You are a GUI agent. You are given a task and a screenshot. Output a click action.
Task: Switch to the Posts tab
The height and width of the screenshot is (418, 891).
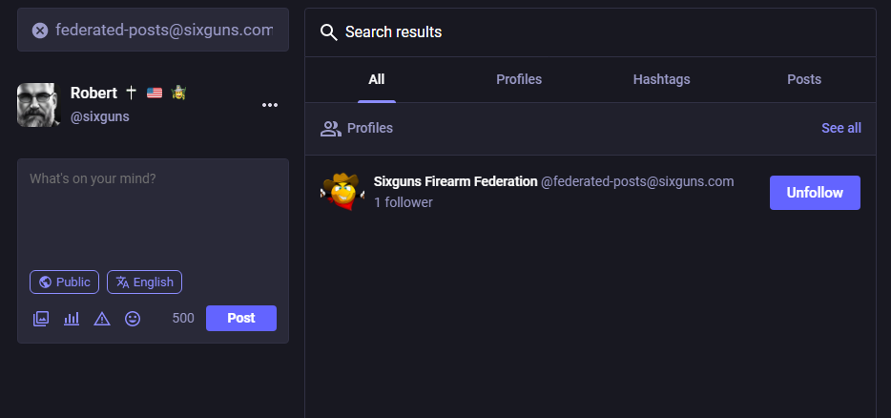coord(804,79)
